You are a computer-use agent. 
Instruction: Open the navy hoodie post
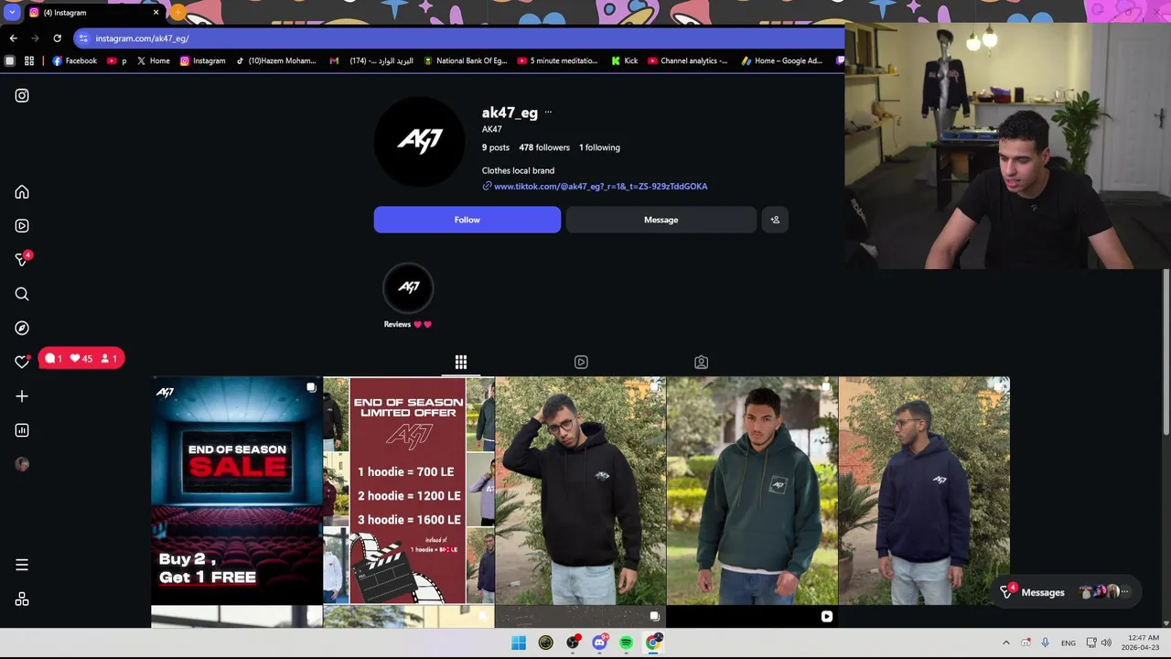[924, 491]
